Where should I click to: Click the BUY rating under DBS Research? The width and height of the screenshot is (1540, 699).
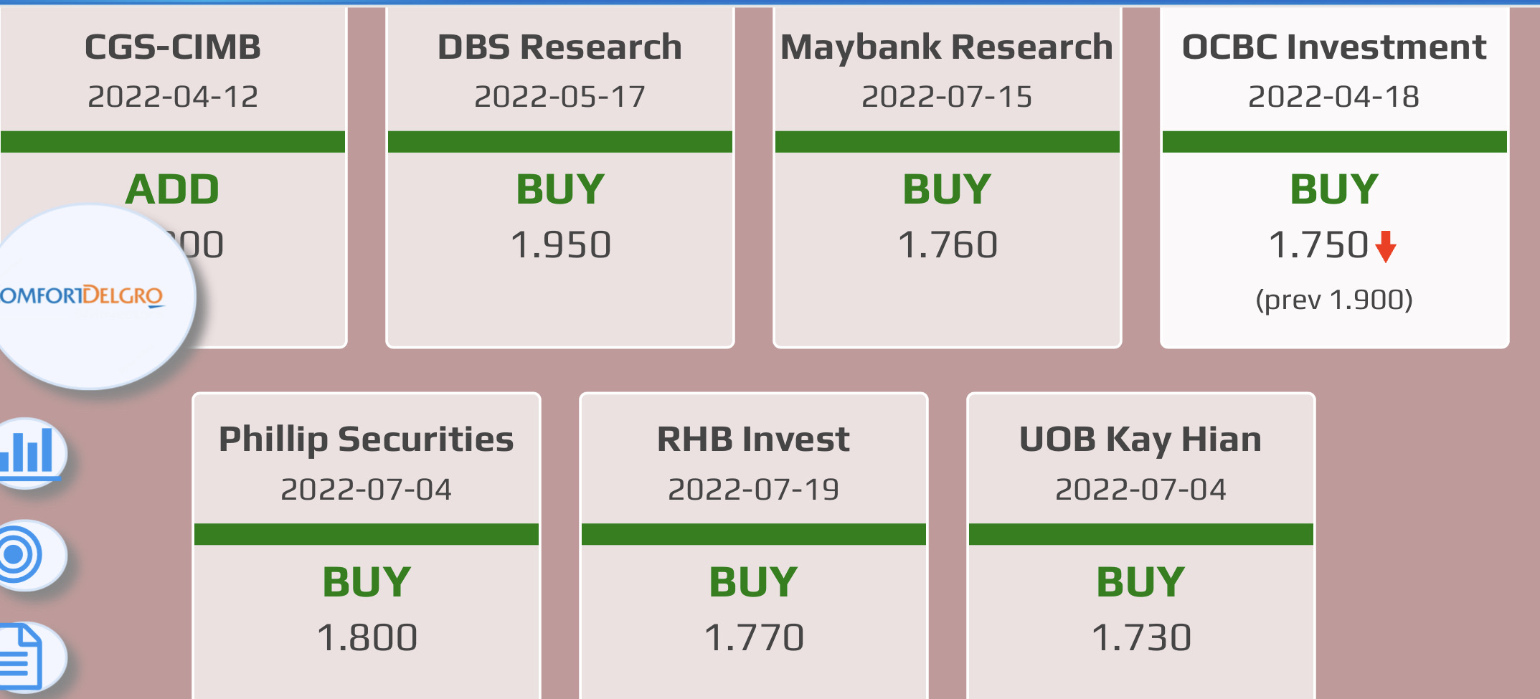pyautogui.click(x=560, y=189)
